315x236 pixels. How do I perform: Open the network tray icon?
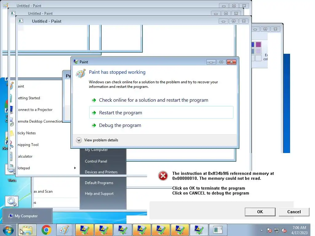277,230
